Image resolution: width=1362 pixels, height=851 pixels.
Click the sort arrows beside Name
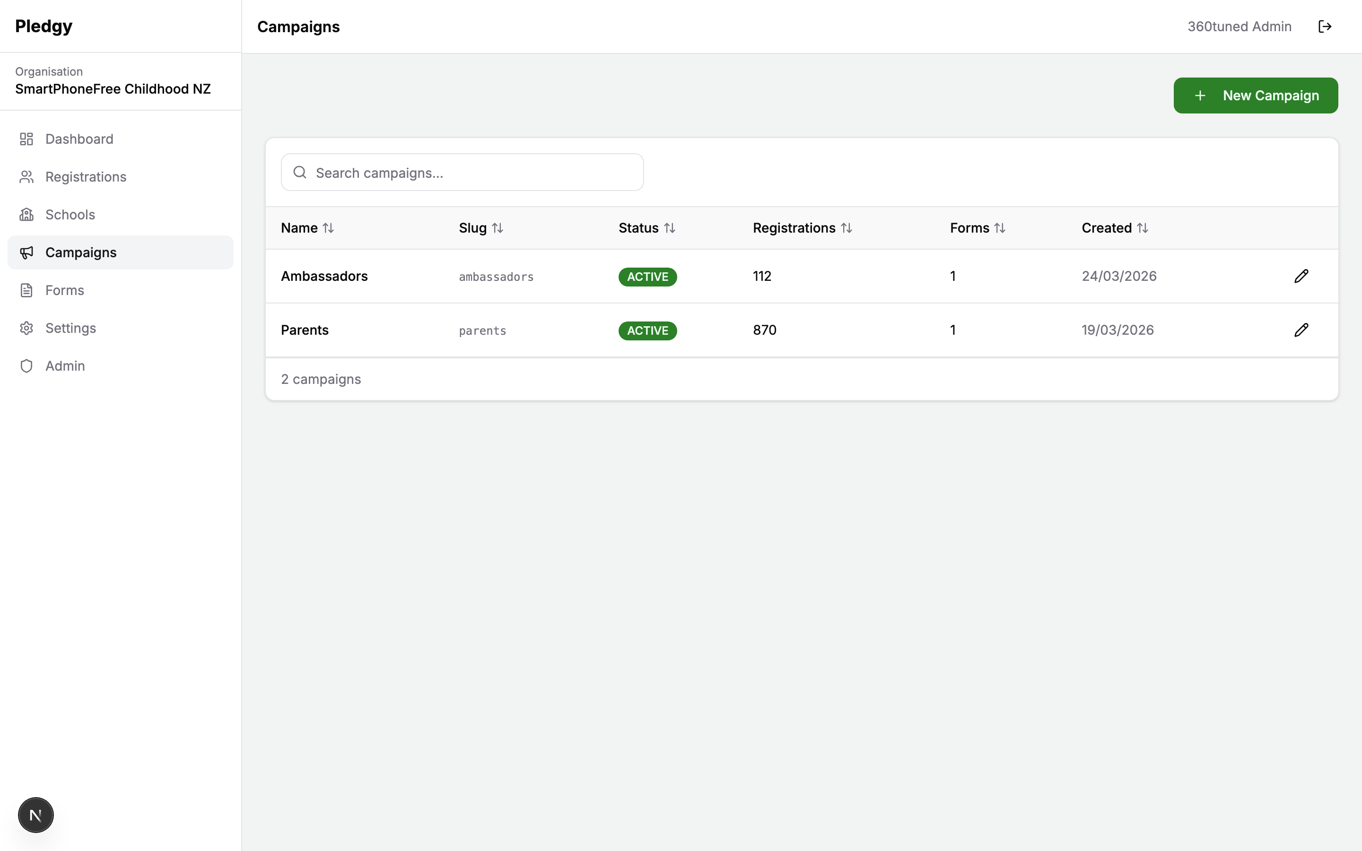(x=328, y=228)
